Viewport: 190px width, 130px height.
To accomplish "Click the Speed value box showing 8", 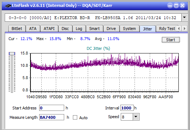I will point(127,117).
